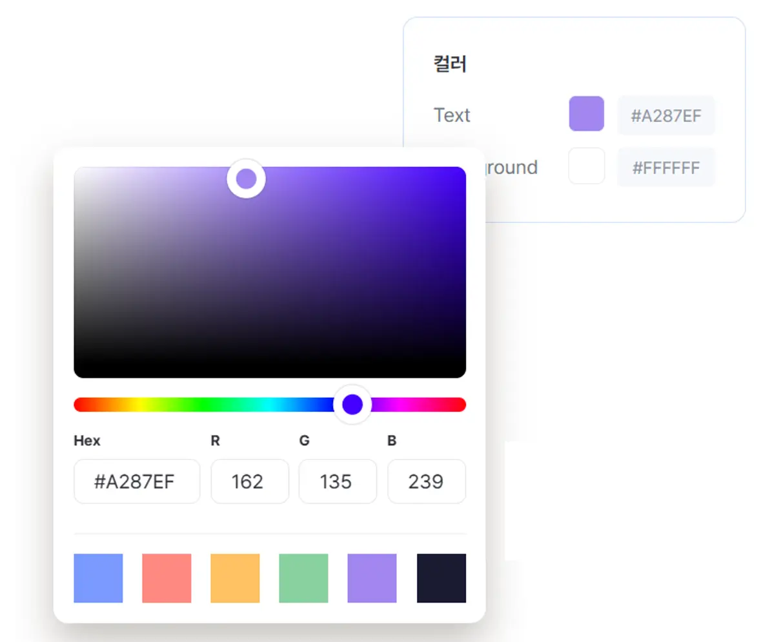The width and height of the screenshot is (761, 642).
Task: Focus the Hex input in the color picker
Action: pos(137,481)
